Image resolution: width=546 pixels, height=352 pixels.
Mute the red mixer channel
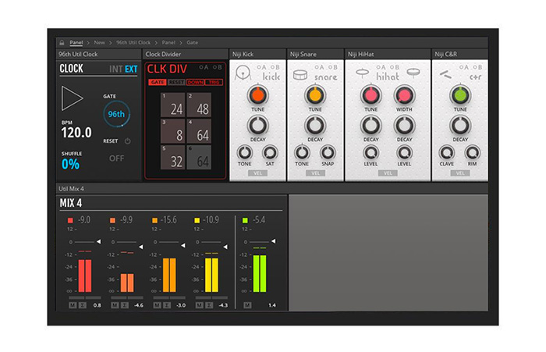[72, 304]
